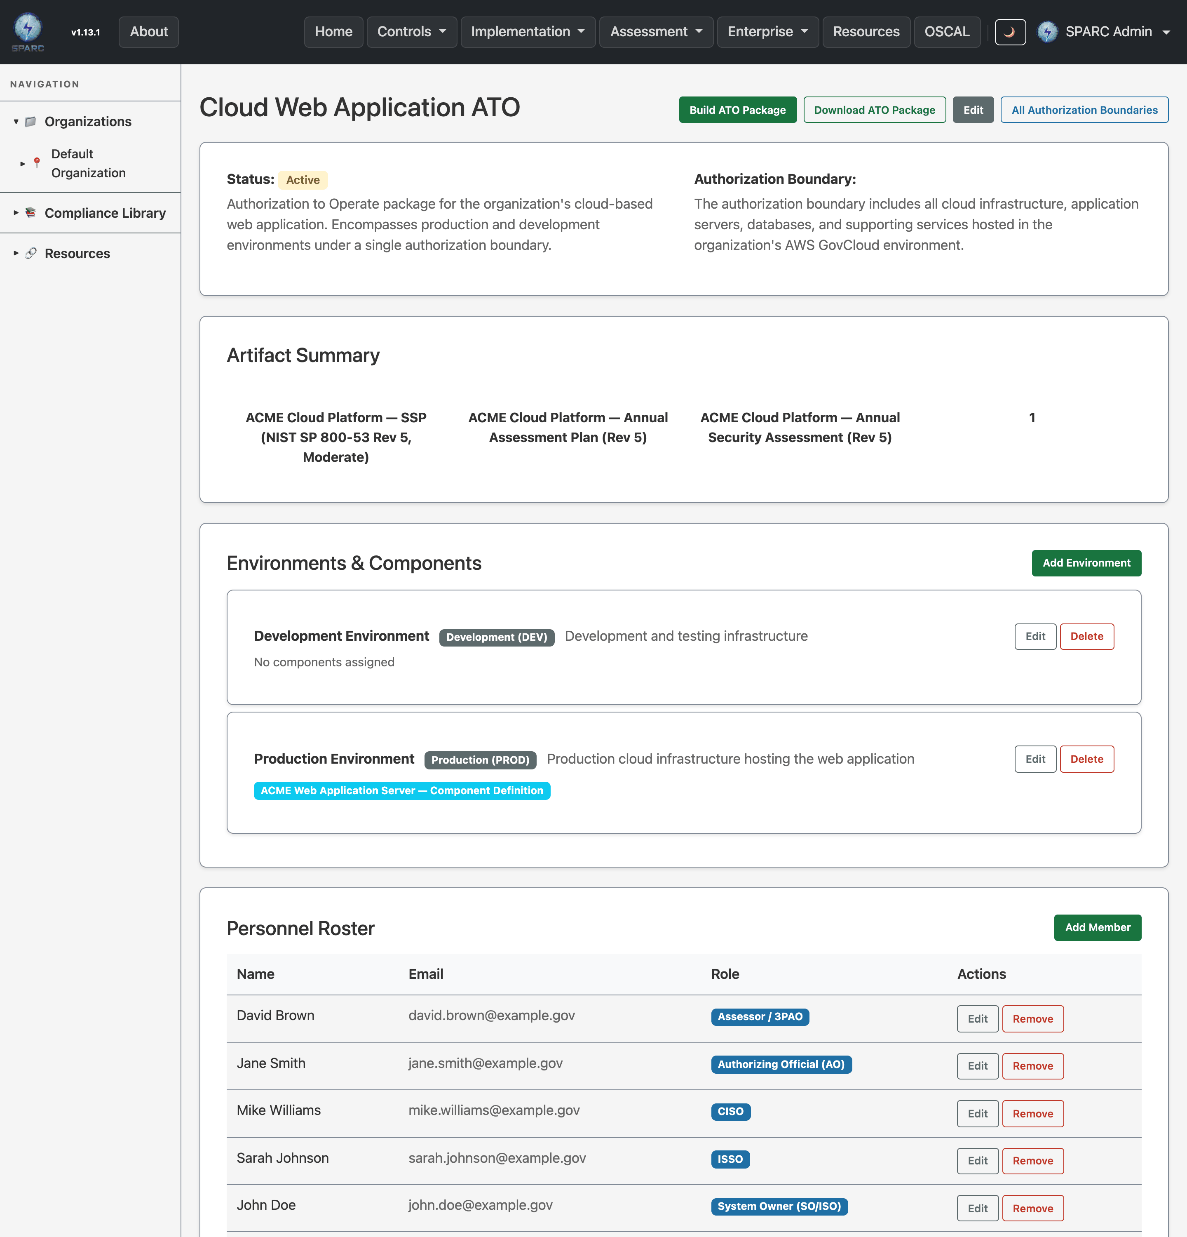Open the Enterprise dropdown menu
The height and width of the screenshot is (1237, 1187).
tap(767, 32)
